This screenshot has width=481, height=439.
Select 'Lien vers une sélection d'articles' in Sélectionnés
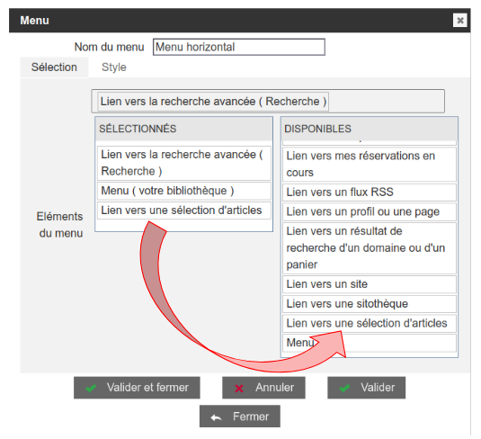(x=184, y=211)
